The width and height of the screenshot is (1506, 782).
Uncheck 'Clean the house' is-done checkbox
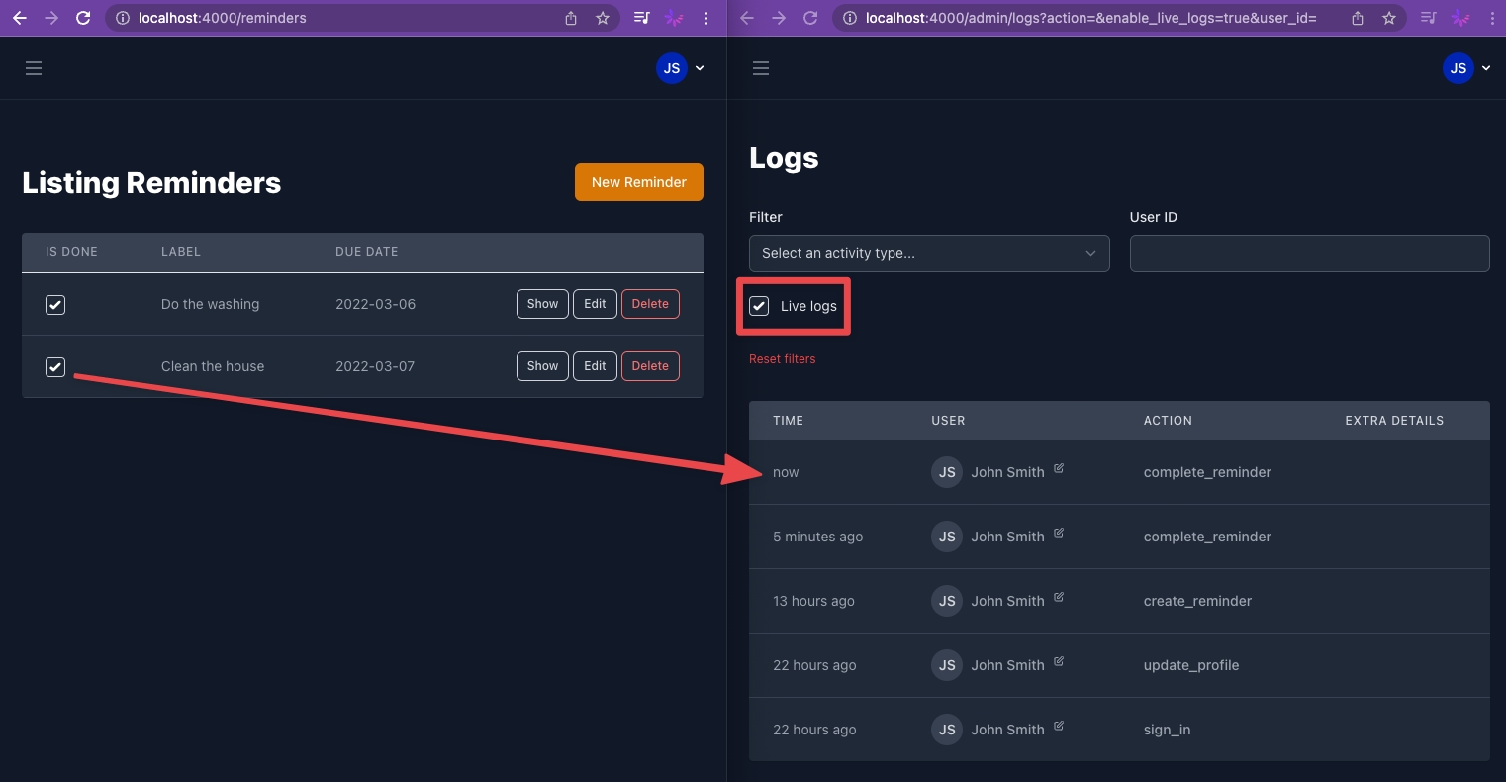click(55, 367)
